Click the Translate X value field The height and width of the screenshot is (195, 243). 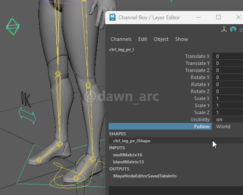pos(227,56)
